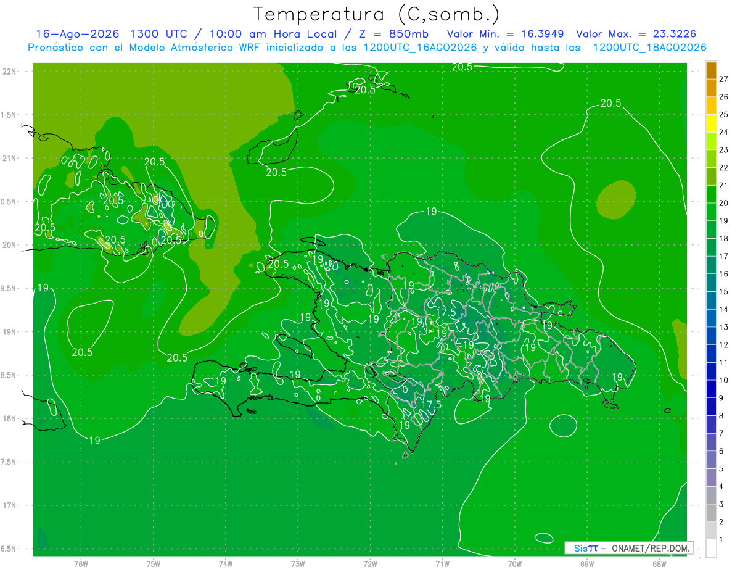The width and height of the screenshot is (740, 572).
Task: Click the gray swatch between 2 and 3
Action: point(711,513)
